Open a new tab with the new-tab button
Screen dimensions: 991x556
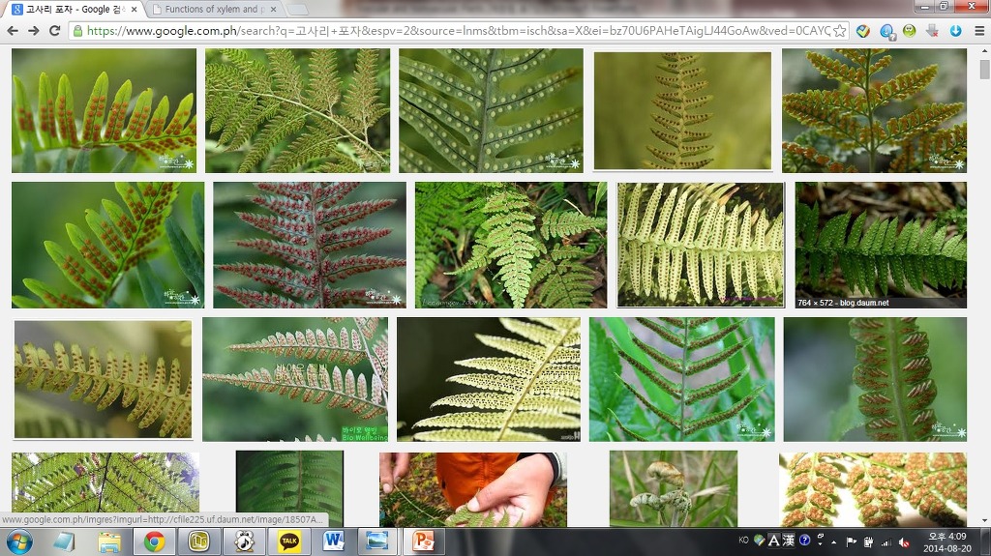(x=297, y=10)
